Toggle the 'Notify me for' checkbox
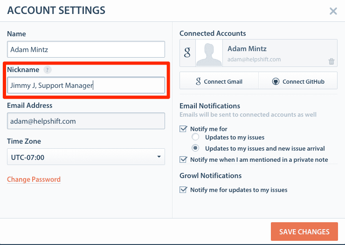This screenshot has height=245, width=345. [x=183, y=129]
